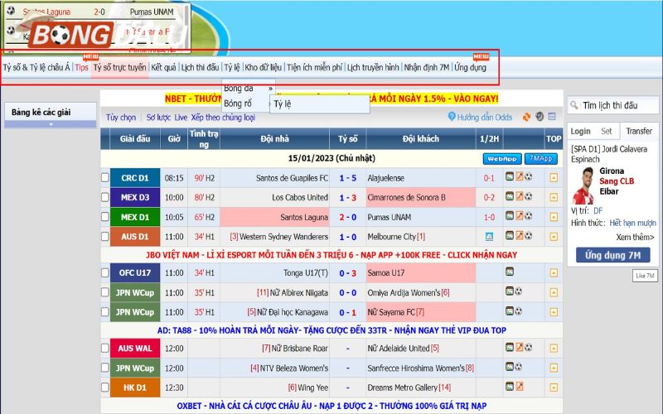Open the Tiện ích miễn phí menu
Screen dimensions: 663x414
(315, 67)
